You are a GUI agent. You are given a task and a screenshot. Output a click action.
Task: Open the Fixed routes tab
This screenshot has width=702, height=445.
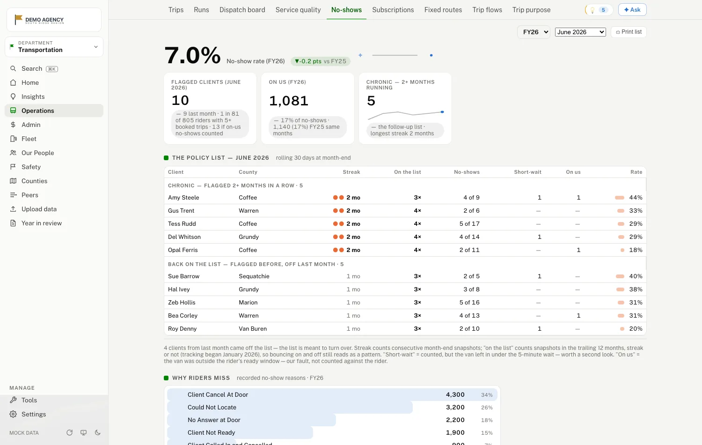(x=443, y=10)
